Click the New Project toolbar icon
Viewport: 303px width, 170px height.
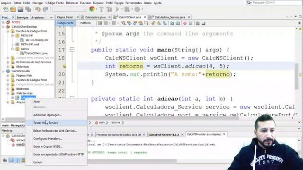[13, 9]
